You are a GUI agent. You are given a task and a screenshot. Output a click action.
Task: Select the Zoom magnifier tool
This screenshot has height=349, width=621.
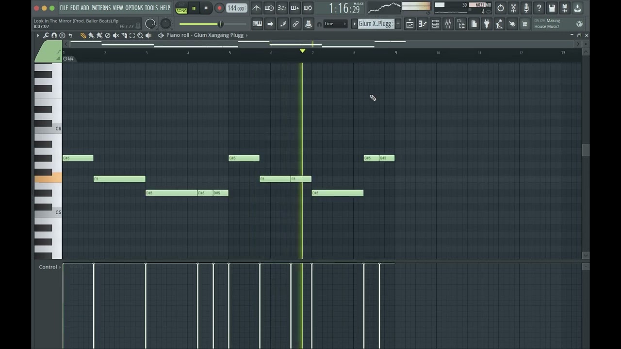tap(140, 35)
